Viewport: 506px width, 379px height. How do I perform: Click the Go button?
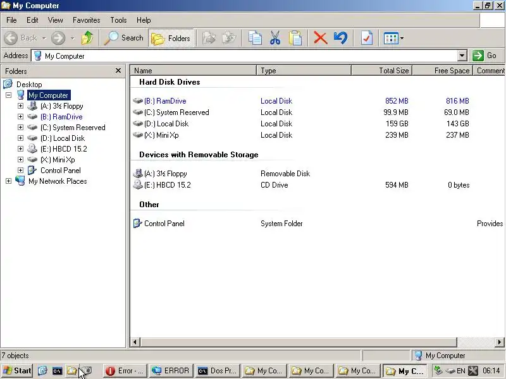pyautogui.click(x=484, y=56)
